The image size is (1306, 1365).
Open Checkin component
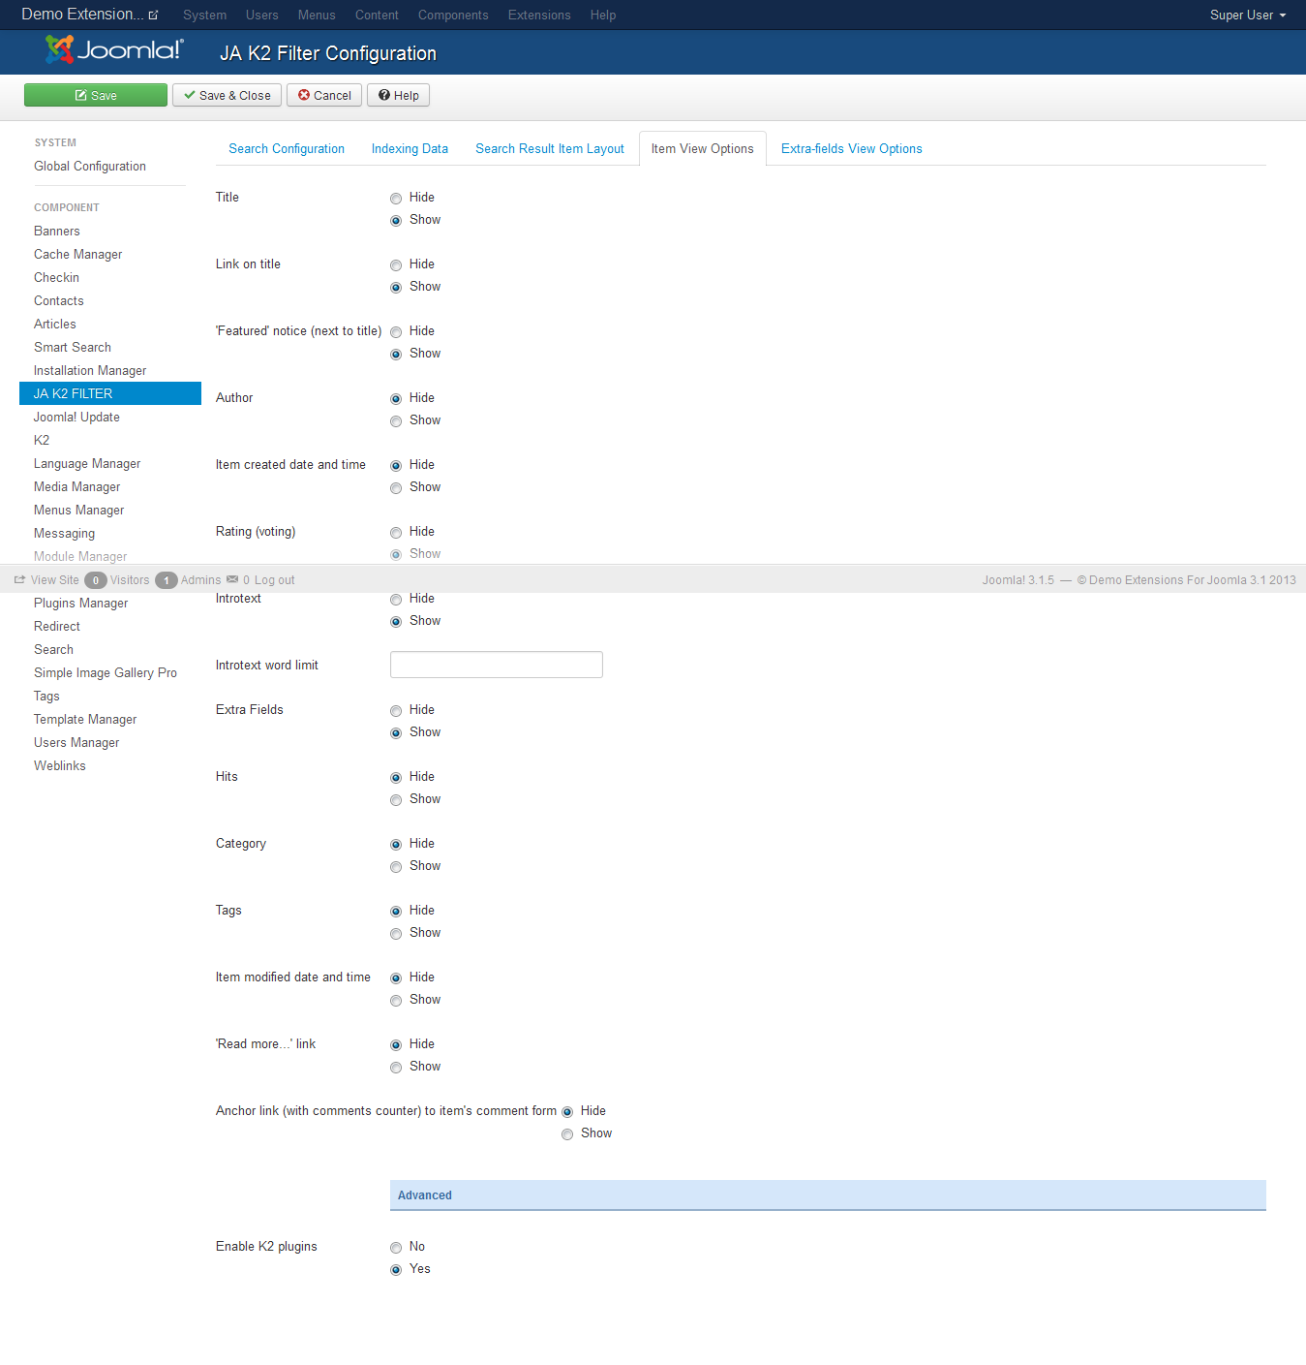coord(57,278)
